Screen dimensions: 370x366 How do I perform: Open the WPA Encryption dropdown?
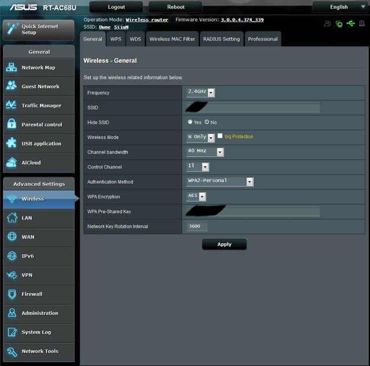196,196
